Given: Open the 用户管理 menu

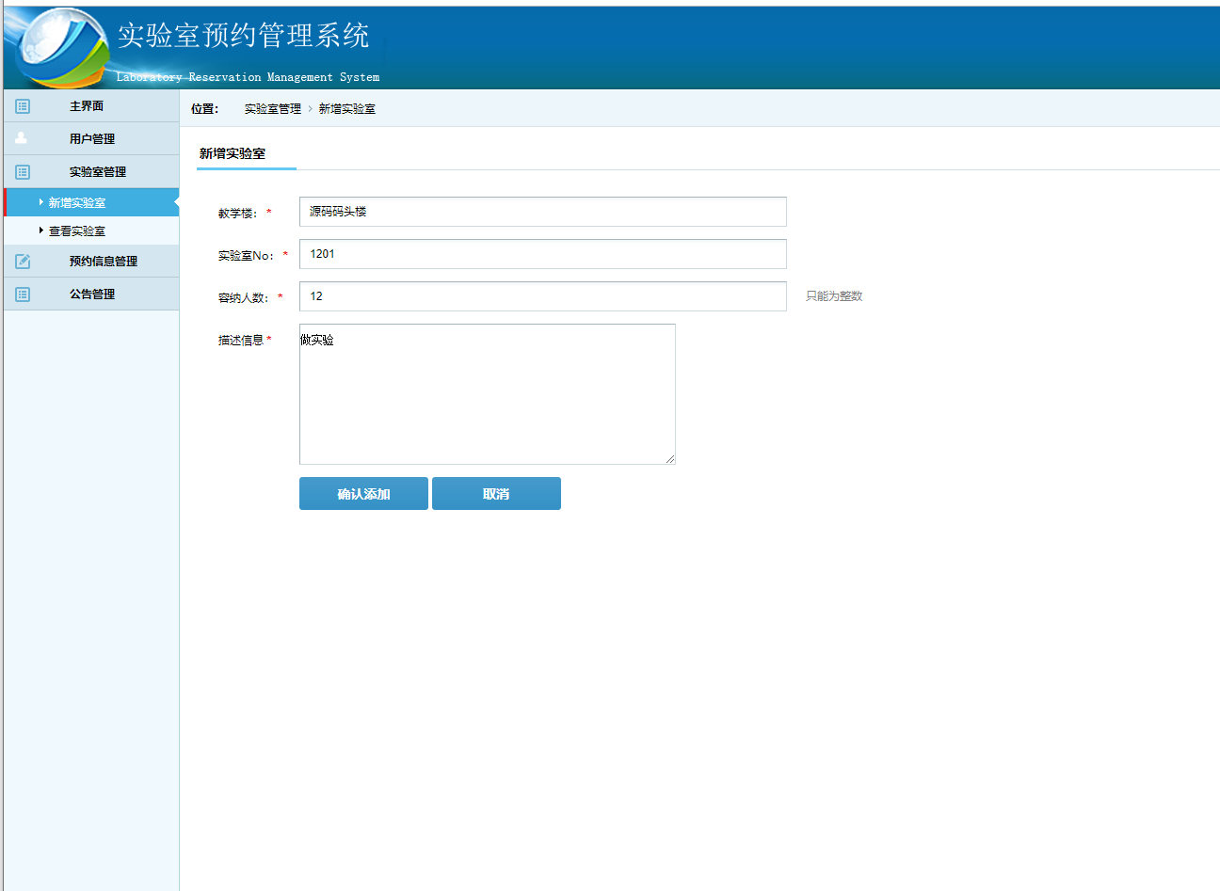Looking at the screenshot, I should tap(91, 138).
